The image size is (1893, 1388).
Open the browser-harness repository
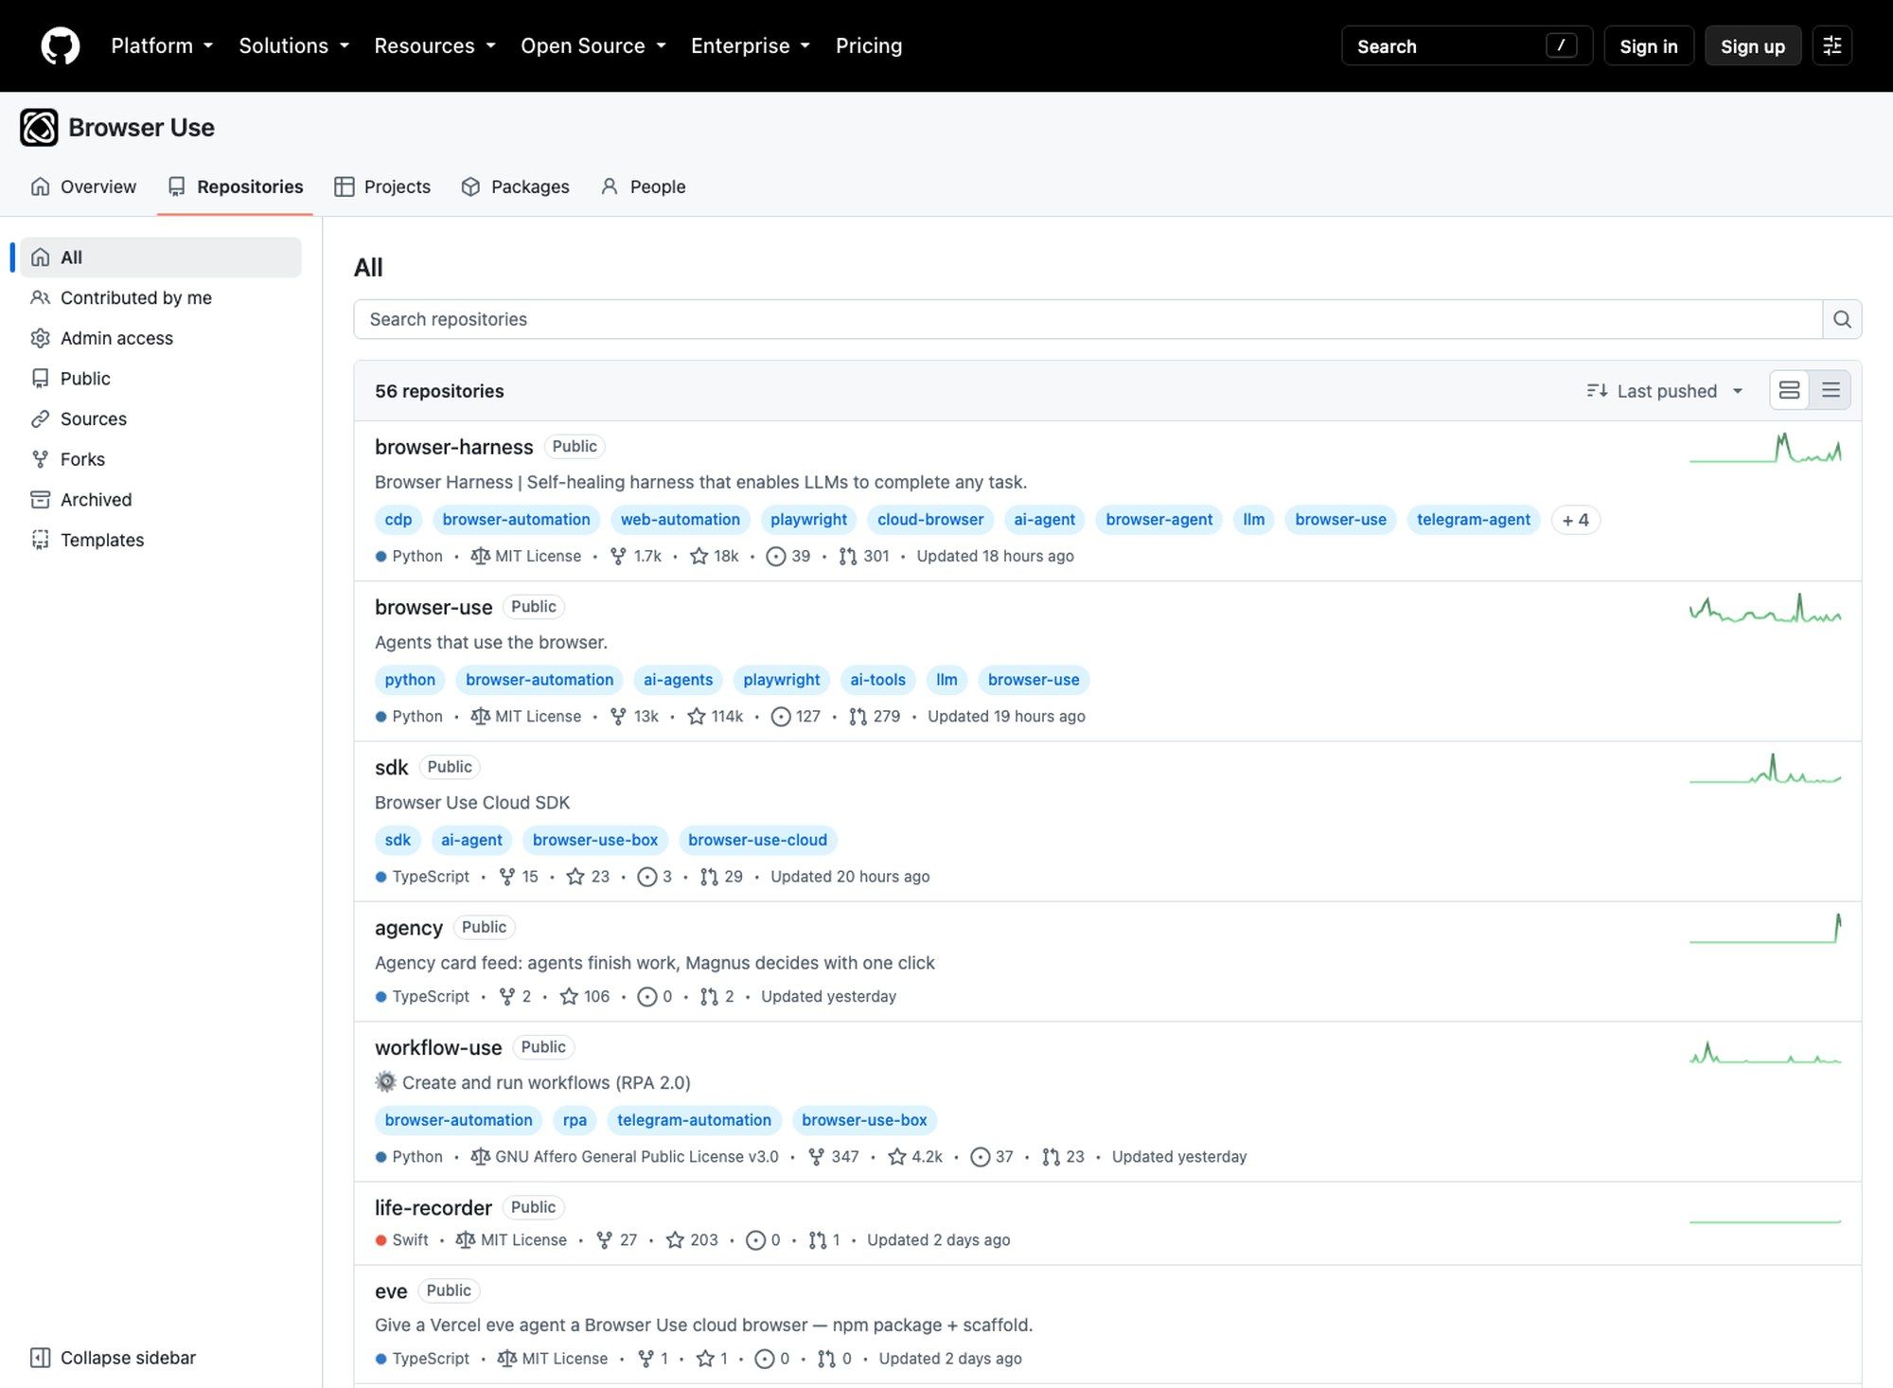point(454,446)
